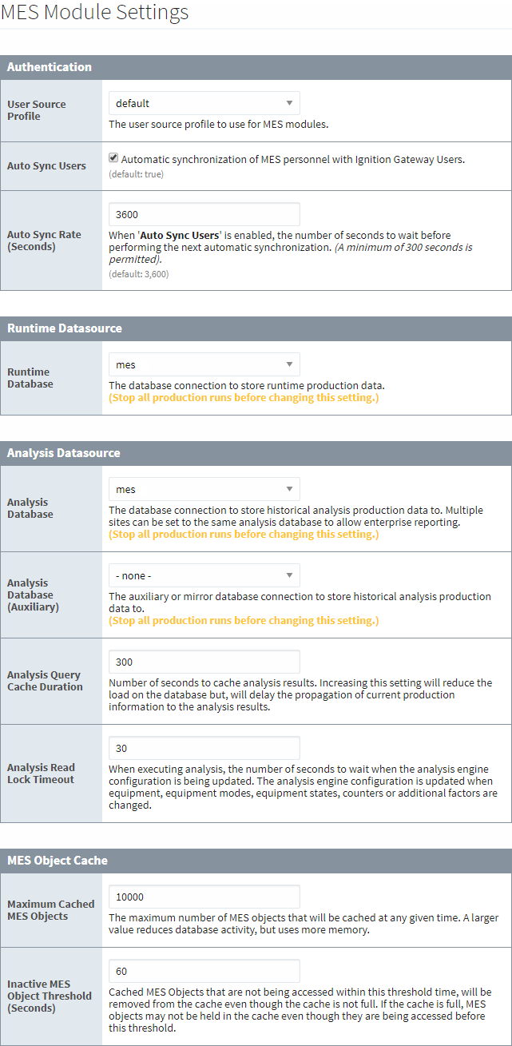Expand the Runtime Database dropdown
Viewport: 512px width, 1046px height.
pos(204,364)
